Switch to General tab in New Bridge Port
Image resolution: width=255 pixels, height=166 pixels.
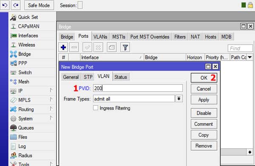coord(71,77)
